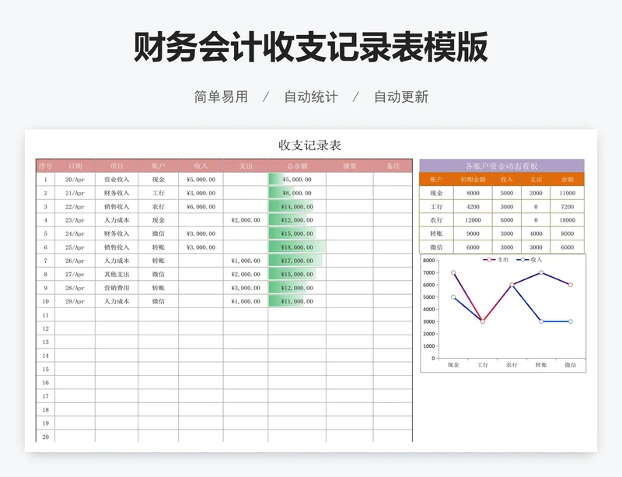Select the 日期 column header

pyautogui.click(x=75, y=166)
